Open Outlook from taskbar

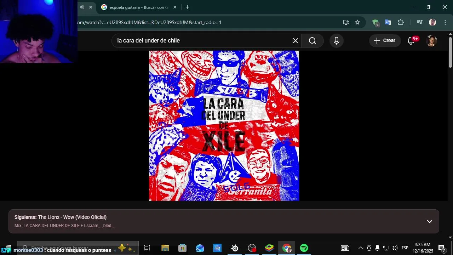[x=200, y=248]
